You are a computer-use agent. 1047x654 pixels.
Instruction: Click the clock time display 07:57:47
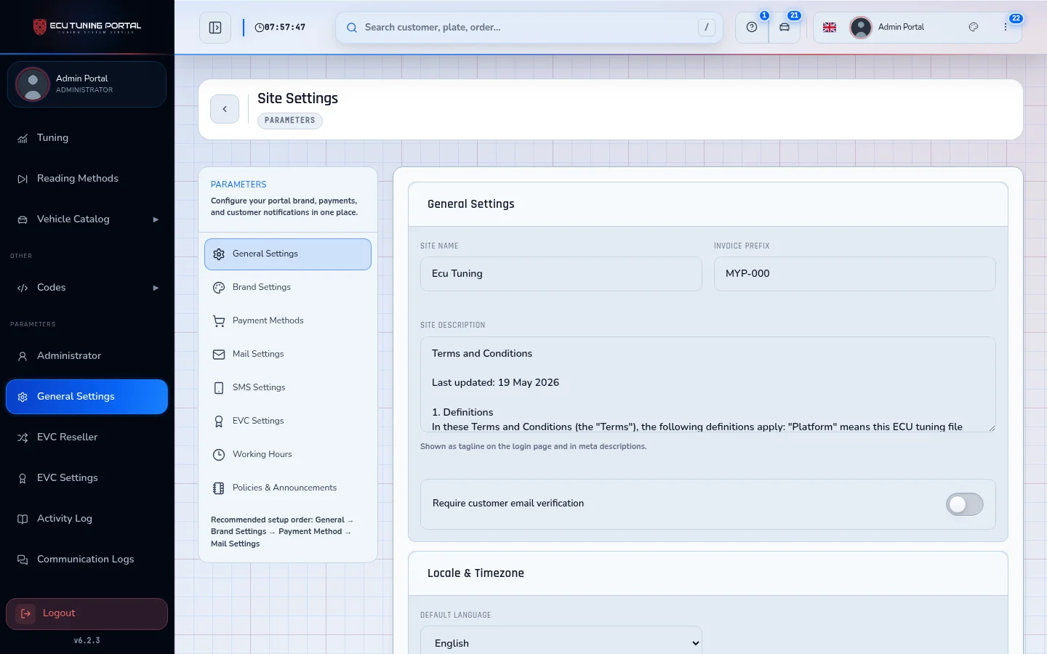(280, 28)
